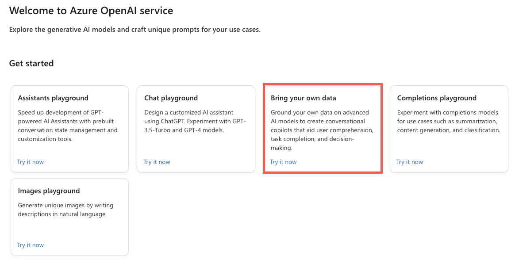515x263 pixels.
Task: Open Try it now under Completions playground
Action: [x=409, y=162]
